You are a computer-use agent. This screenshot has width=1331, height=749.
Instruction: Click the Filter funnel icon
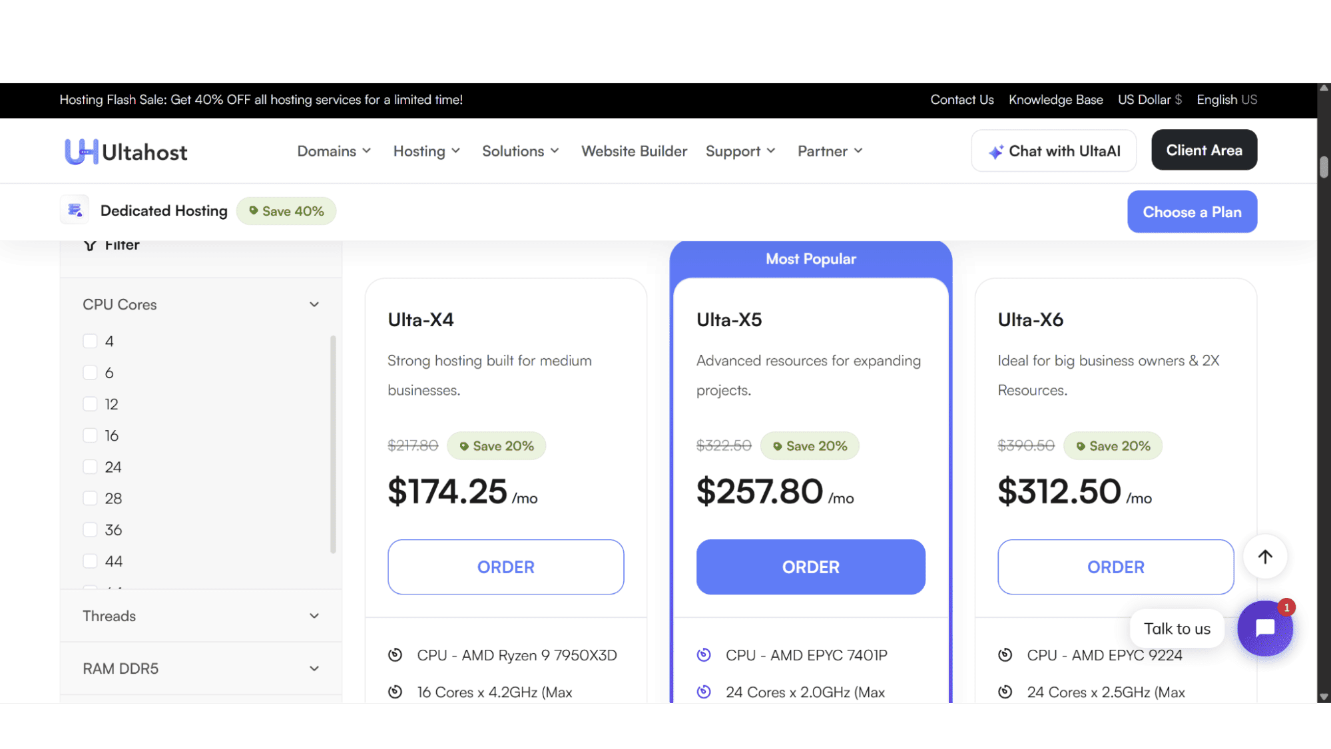(90, 245)
